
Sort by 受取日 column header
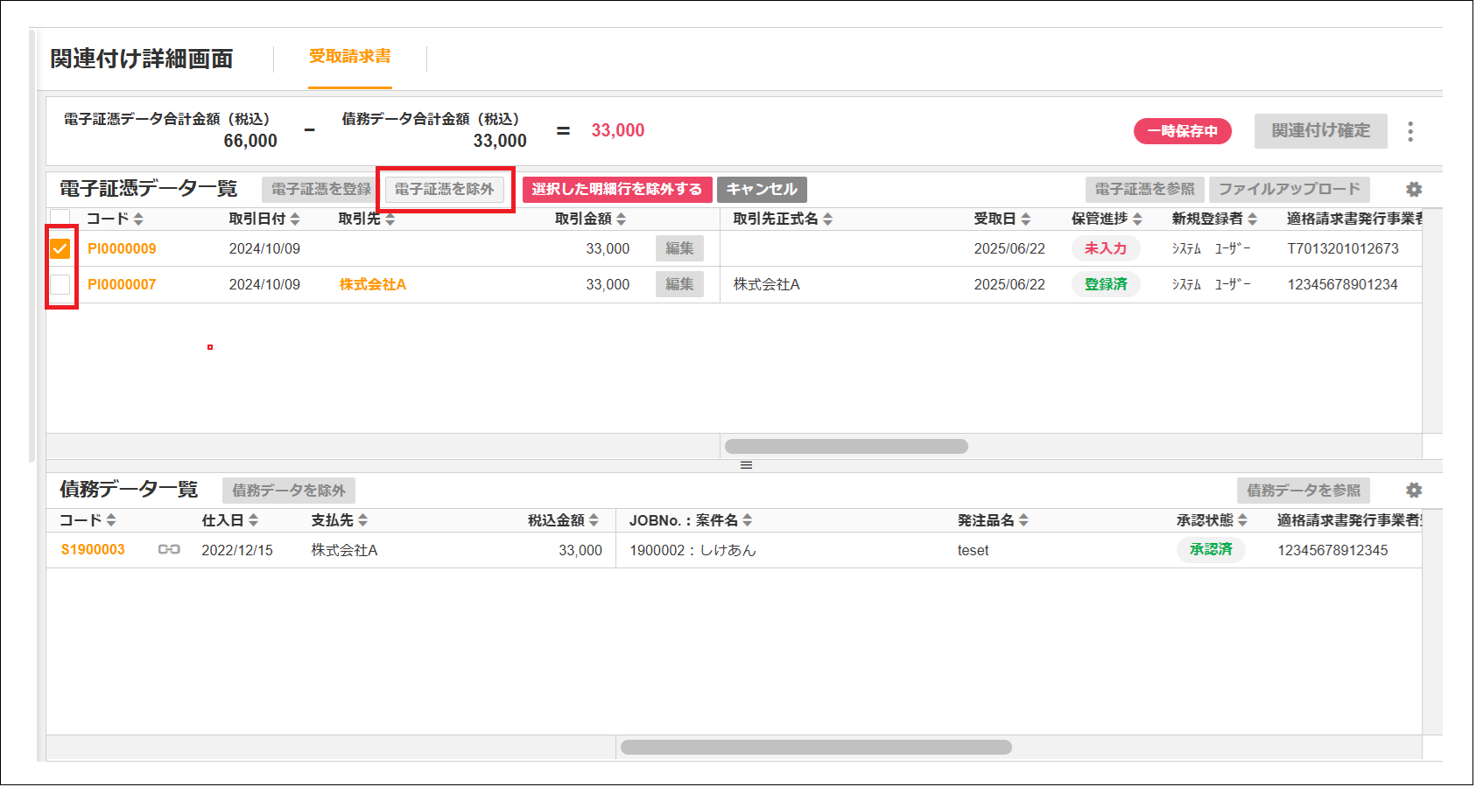pos(1002,219)
